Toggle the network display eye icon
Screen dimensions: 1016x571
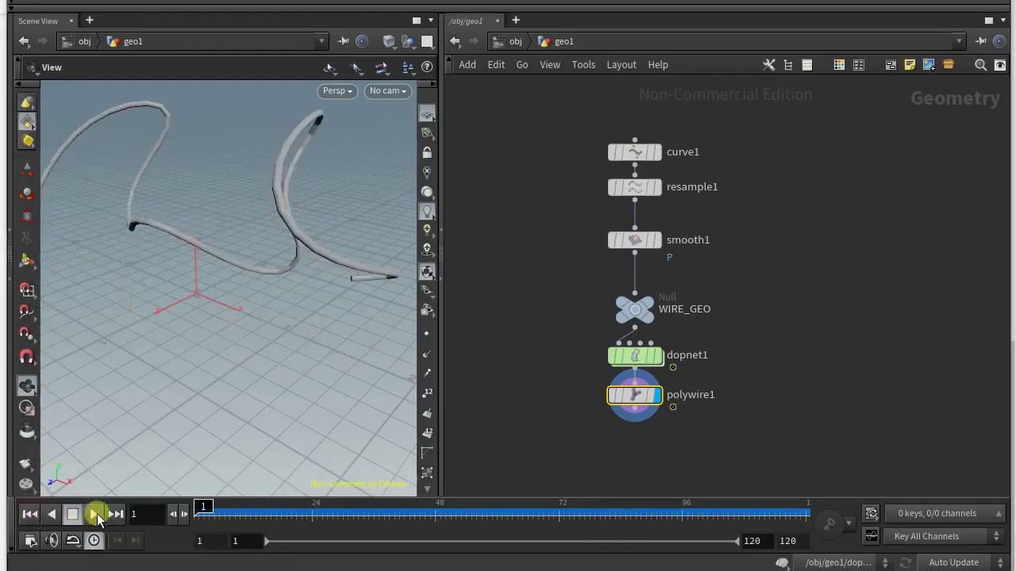[999, 65]
